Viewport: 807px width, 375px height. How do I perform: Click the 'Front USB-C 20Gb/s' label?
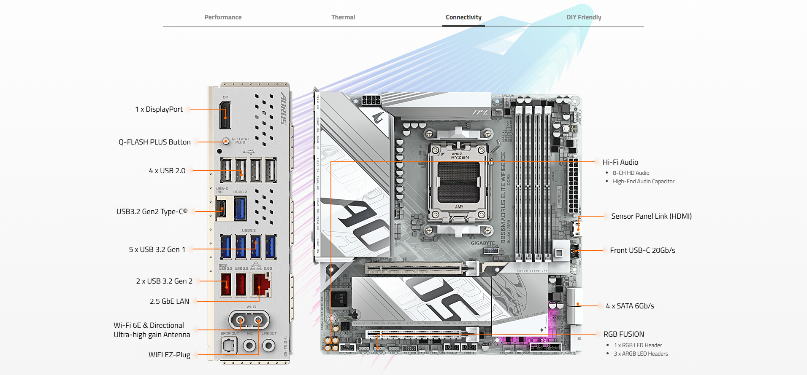point(642,250)
